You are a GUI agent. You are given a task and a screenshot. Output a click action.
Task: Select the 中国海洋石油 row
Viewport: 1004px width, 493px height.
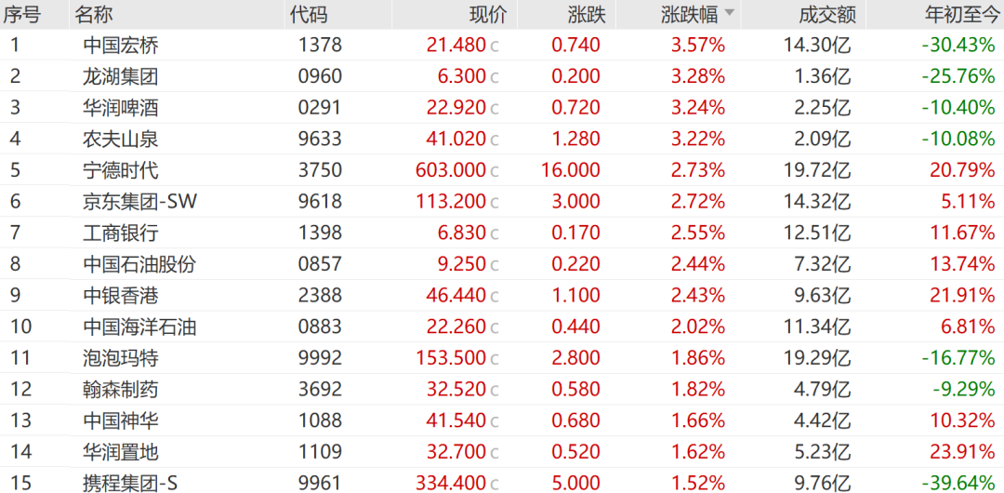tap(502, 327)
